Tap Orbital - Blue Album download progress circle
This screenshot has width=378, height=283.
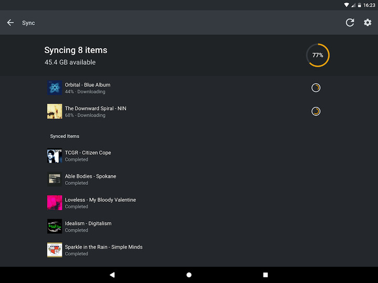(316, 88)
